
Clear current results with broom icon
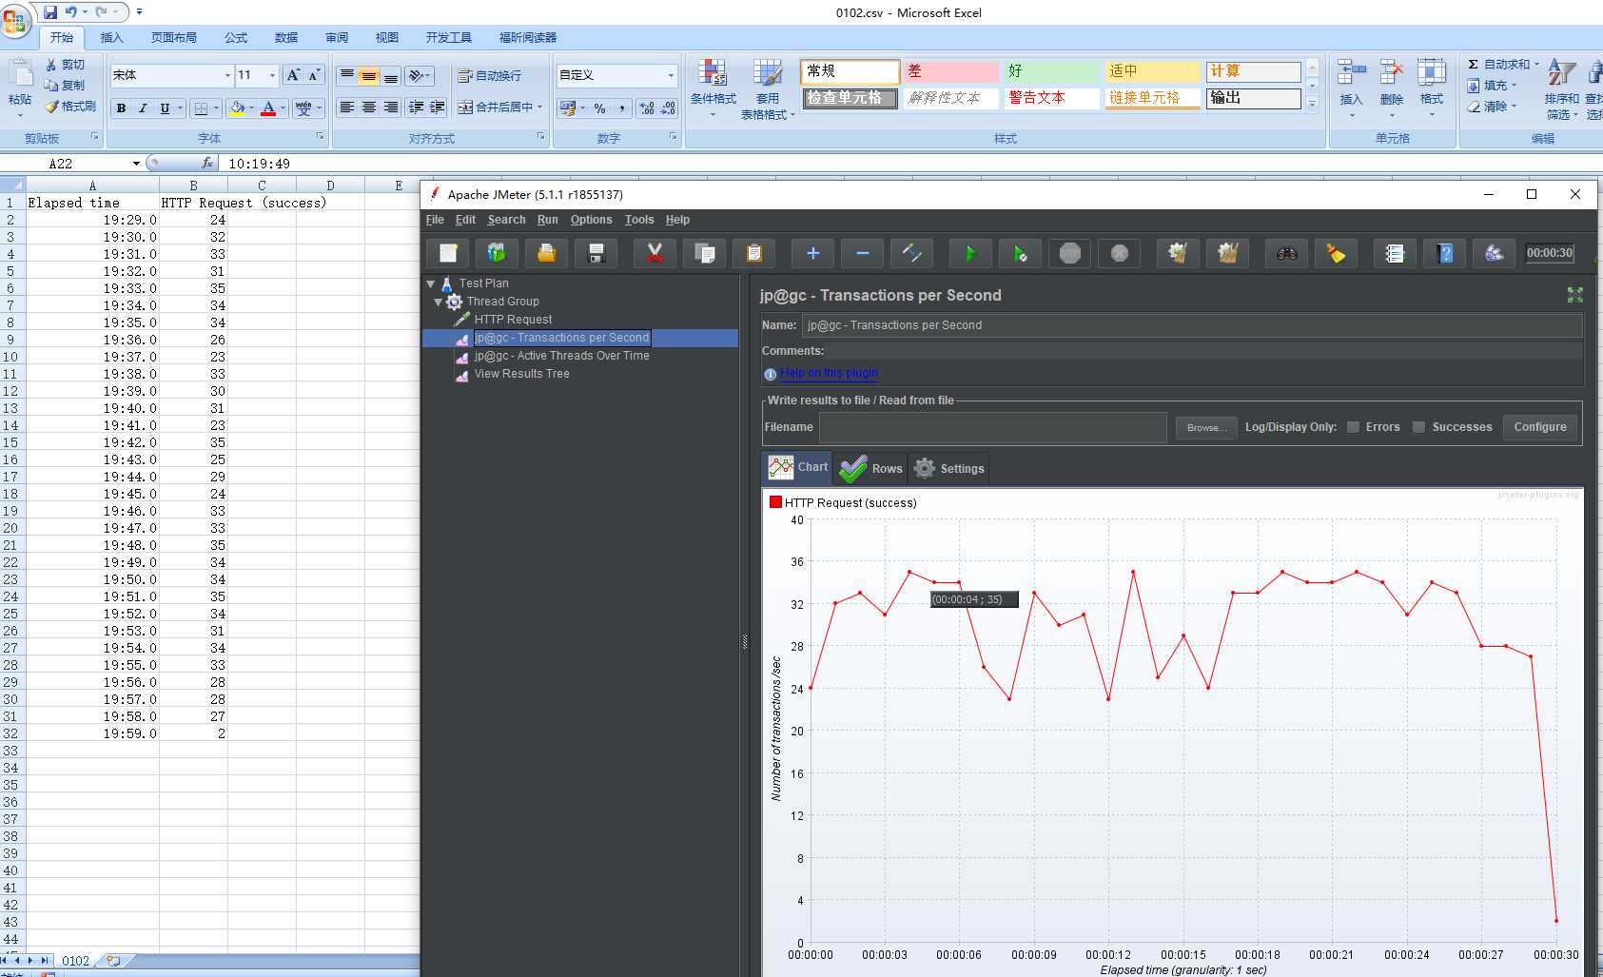[x=1178, y=253]
